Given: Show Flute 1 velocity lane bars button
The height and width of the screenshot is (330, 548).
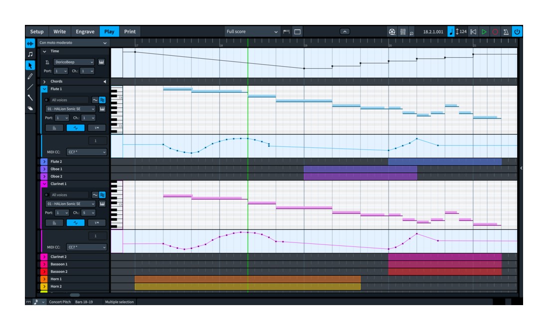Looking at the screenshot, I should 54,128.
